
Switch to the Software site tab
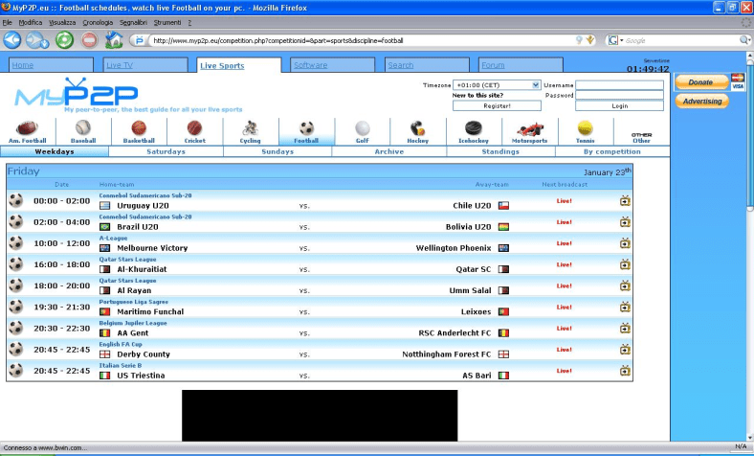pos(333,65)
